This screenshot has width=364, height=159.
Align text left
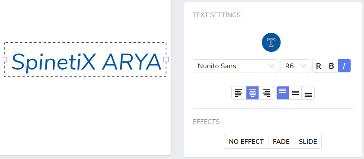coord(239,93)
